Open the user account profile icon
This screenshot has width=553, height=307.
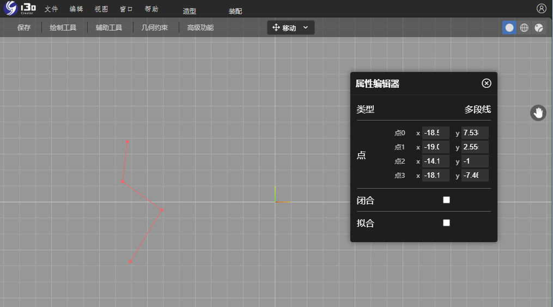(x=541, y=8)
